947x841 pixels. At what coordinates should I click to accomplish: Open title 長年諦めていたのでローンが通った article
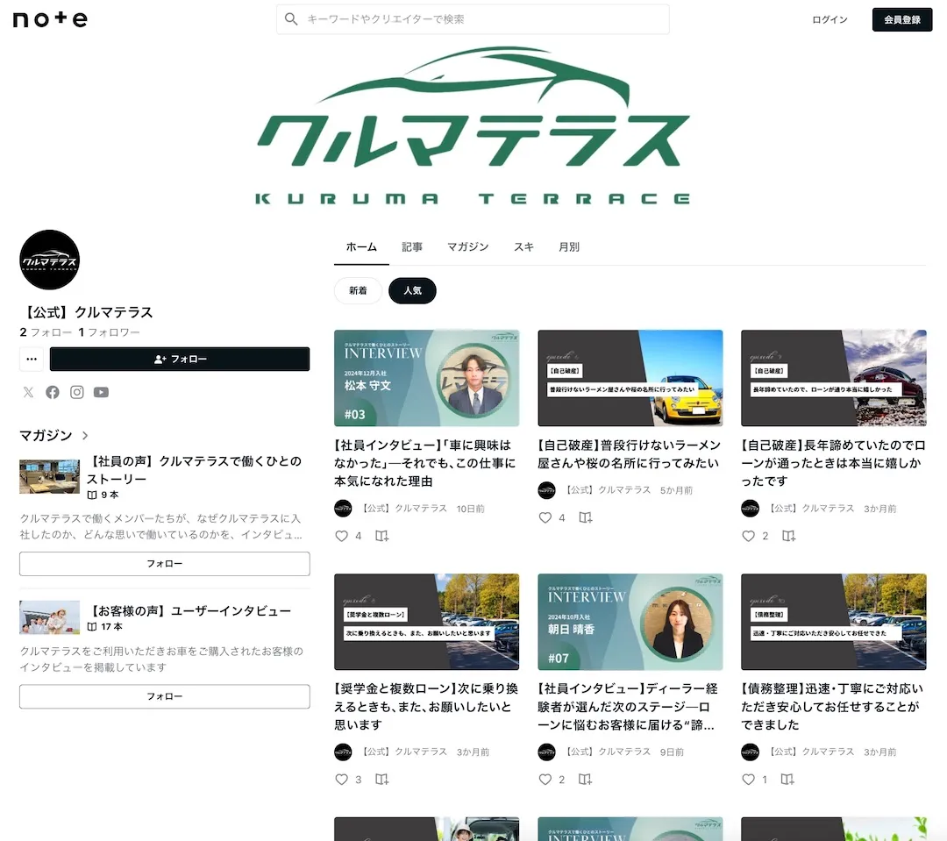click(x=834, y=463)
